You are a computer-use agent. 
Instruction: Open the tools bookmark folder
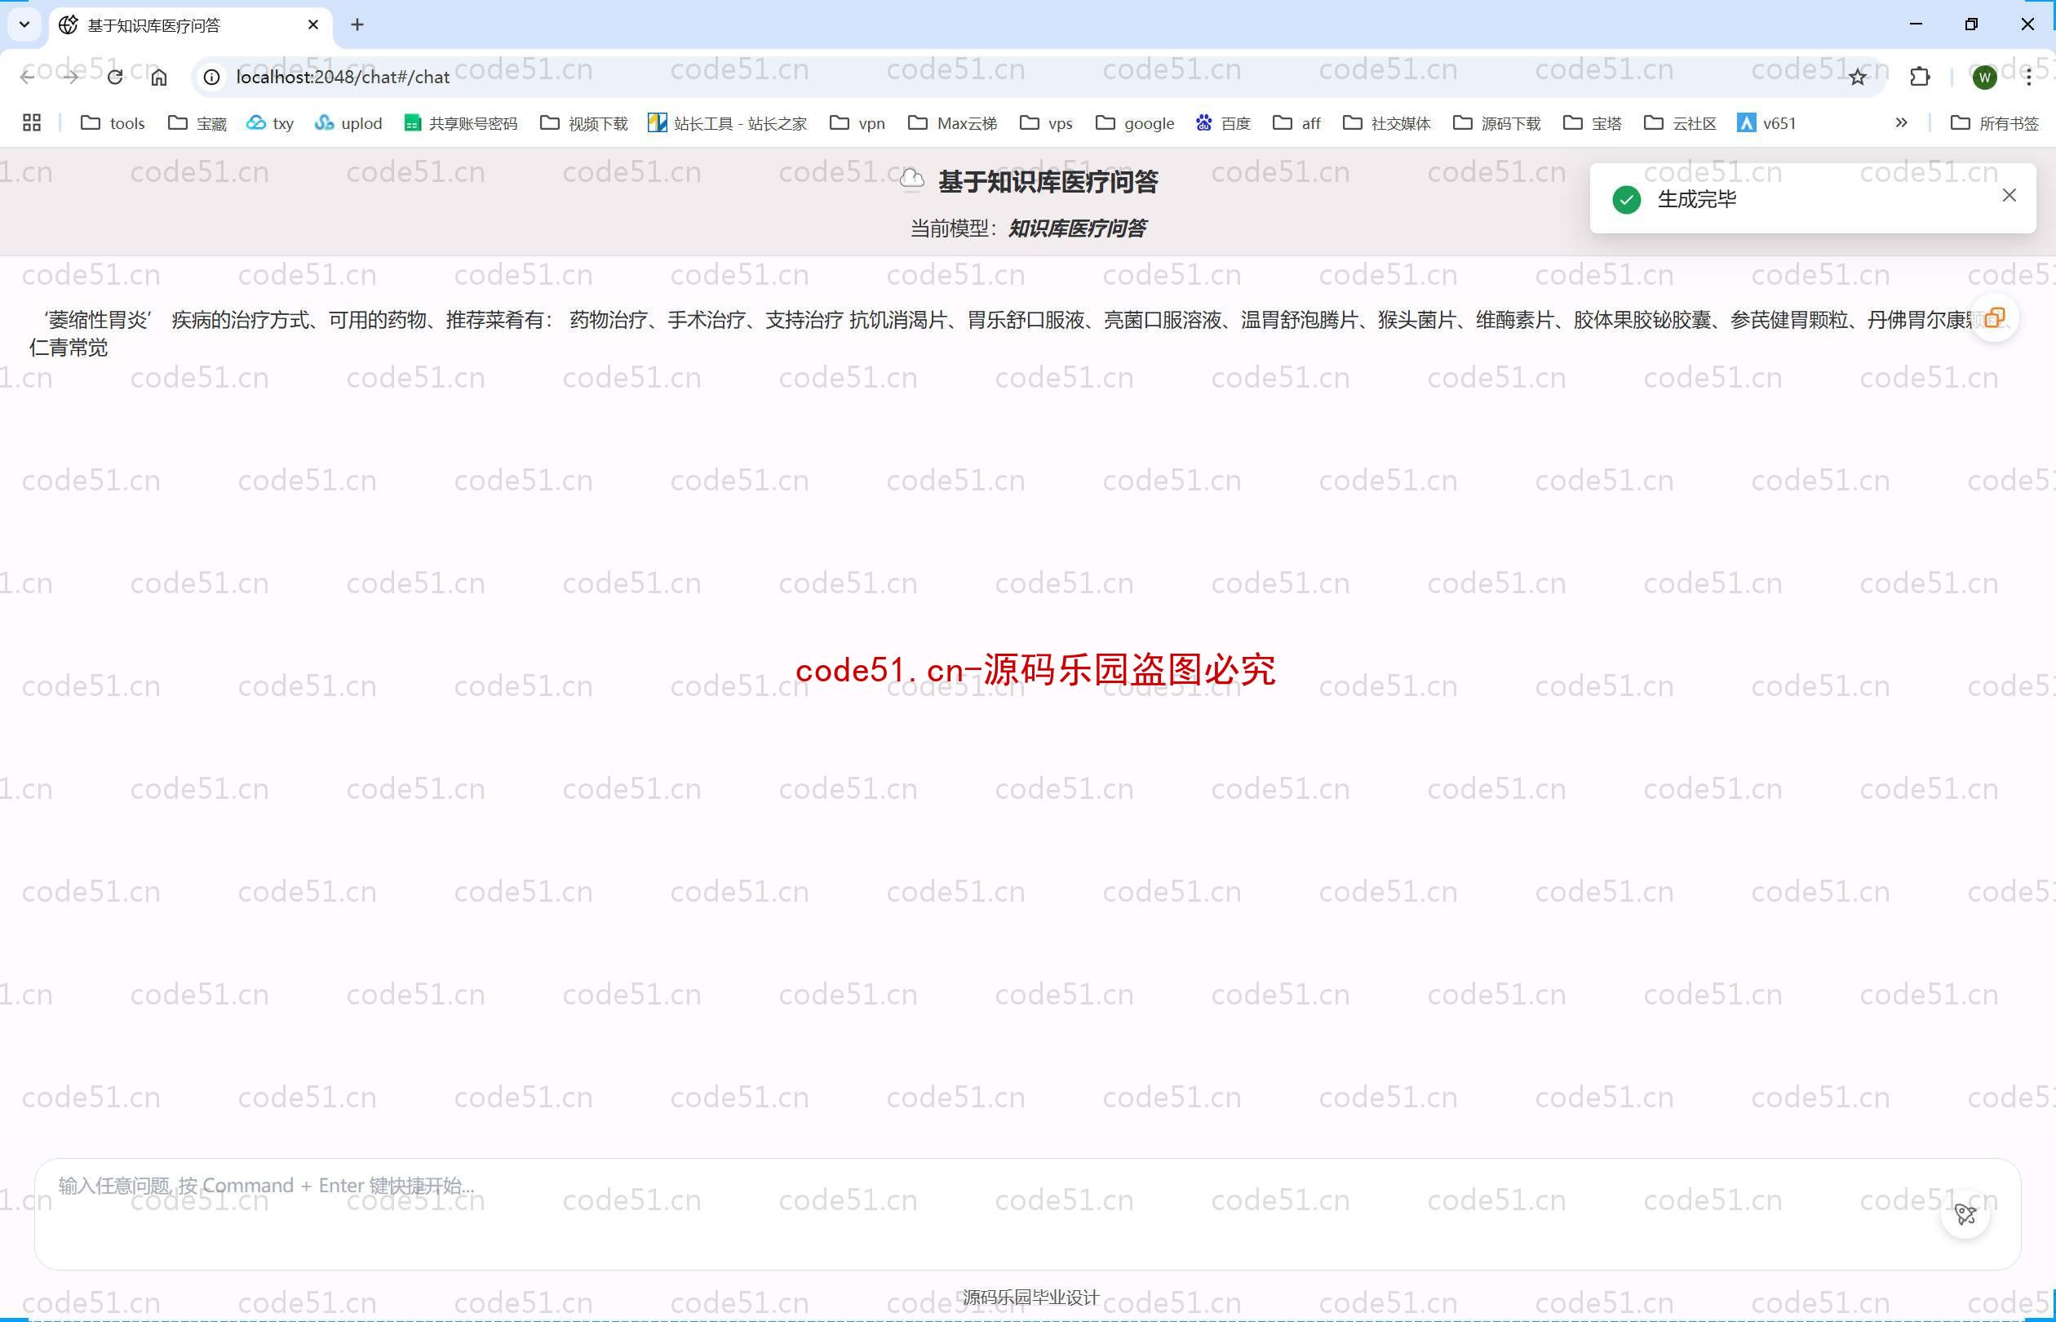click(x=113, y=122)
